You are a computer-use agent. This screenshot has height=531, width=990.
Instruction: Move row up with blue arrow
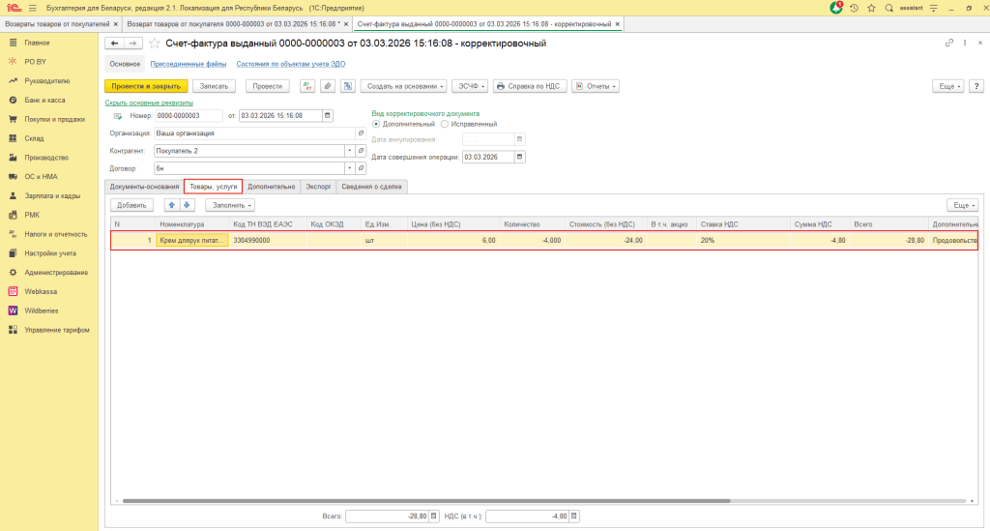coord(172,205)
